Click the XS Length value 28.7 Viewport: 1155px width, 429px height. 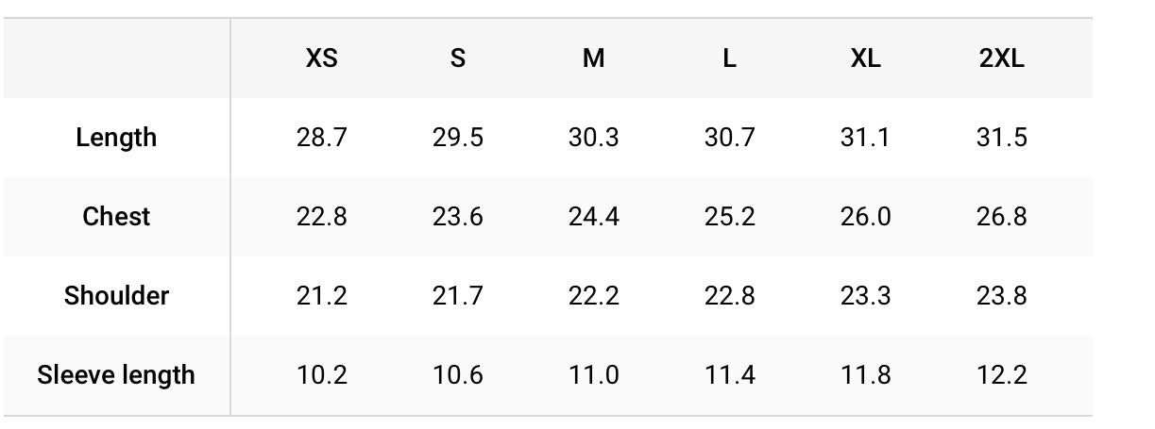[322, 138]
